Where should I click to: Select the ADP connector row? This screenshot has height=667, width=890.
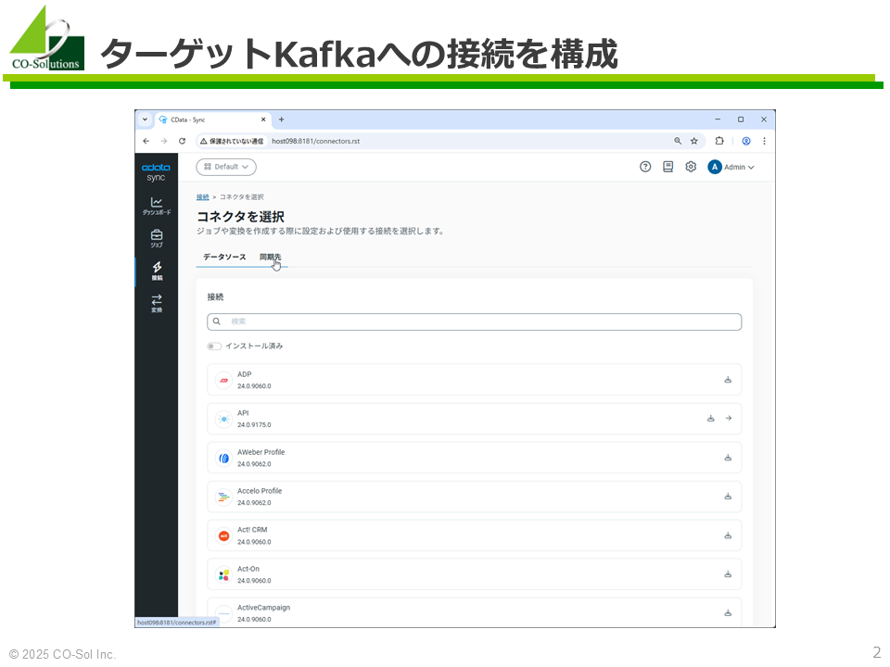pyautogui.click(x=474, y=380)
